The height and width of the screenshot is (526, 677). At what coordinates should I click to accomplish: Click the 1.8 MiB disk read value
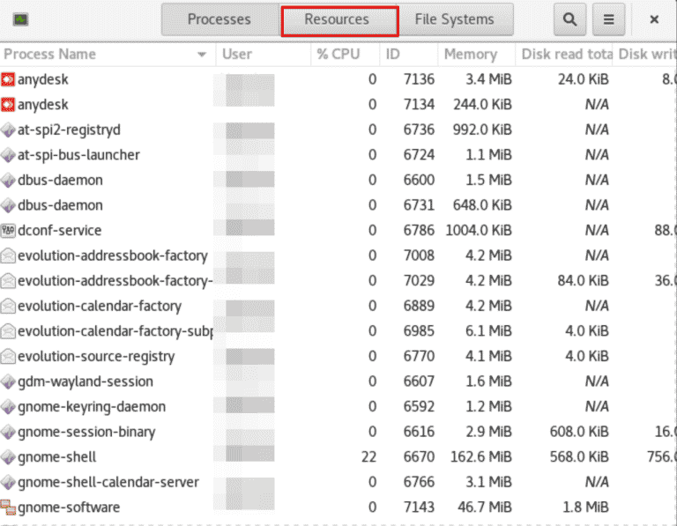point(586,507)
